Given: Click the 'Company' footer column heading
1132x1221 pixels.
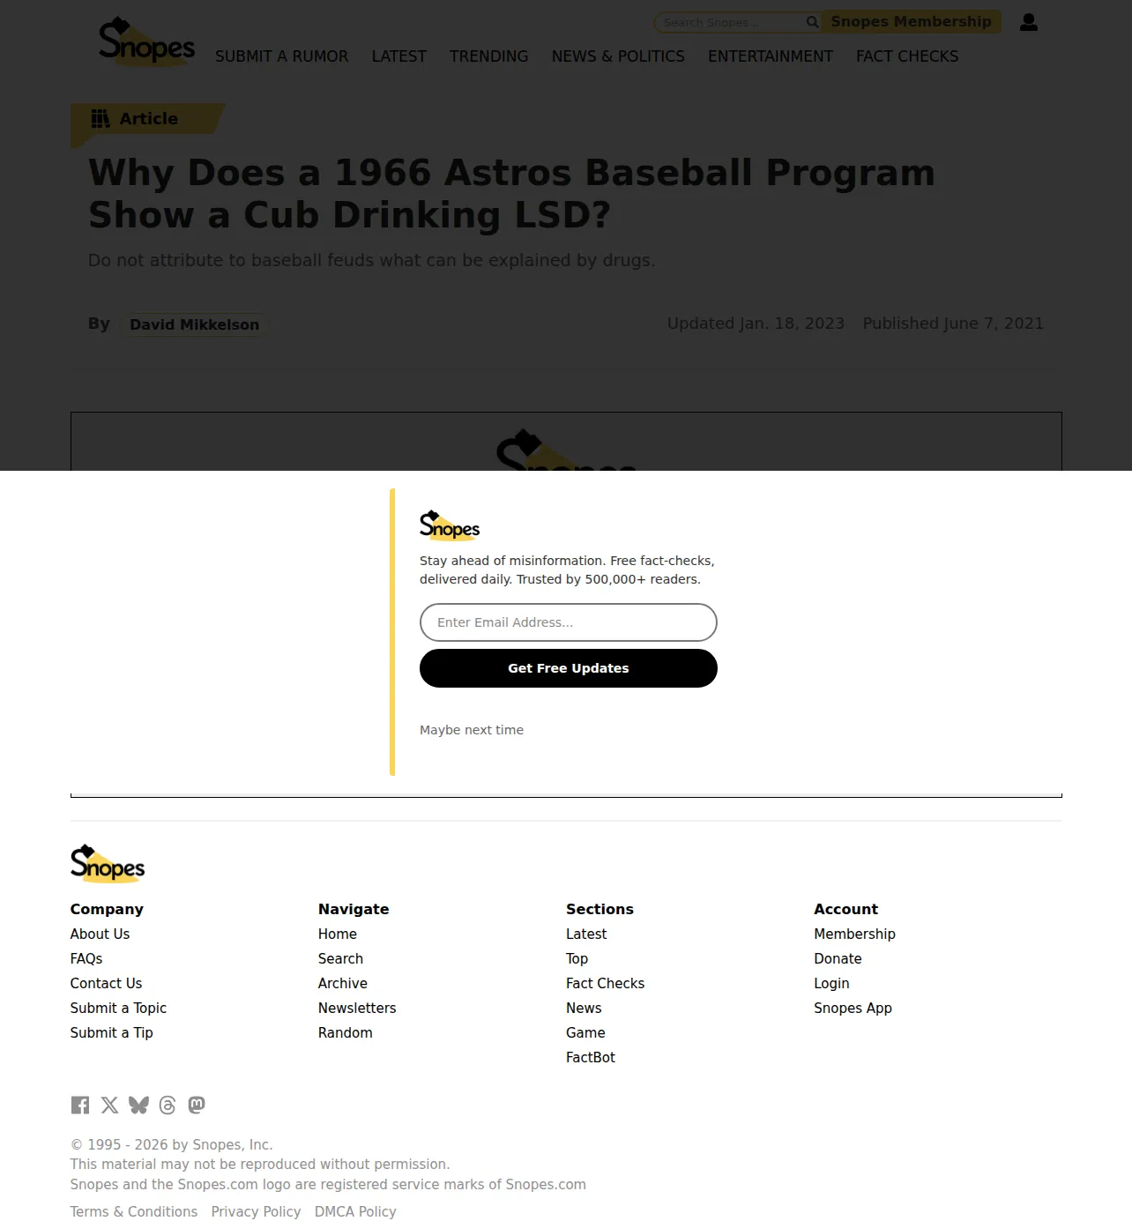Looking at the screenshot, I should [107, 909].
